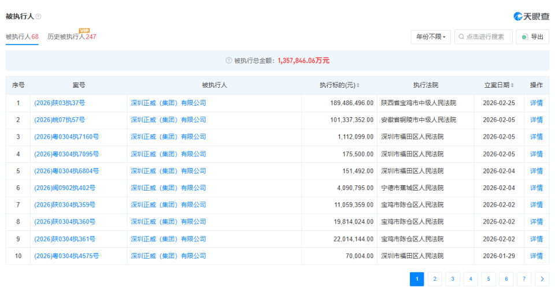The image size is (555, 298).
Task: Click the 执行法院 column header
Action: [x=425, y=85]
